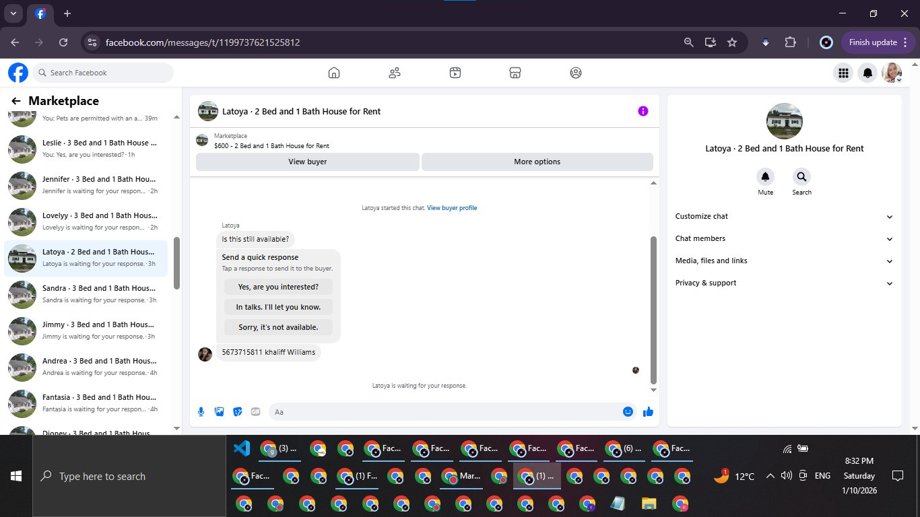Open the Andrea conversation
This screenshot has width=920, height=517.
(86, 367)
